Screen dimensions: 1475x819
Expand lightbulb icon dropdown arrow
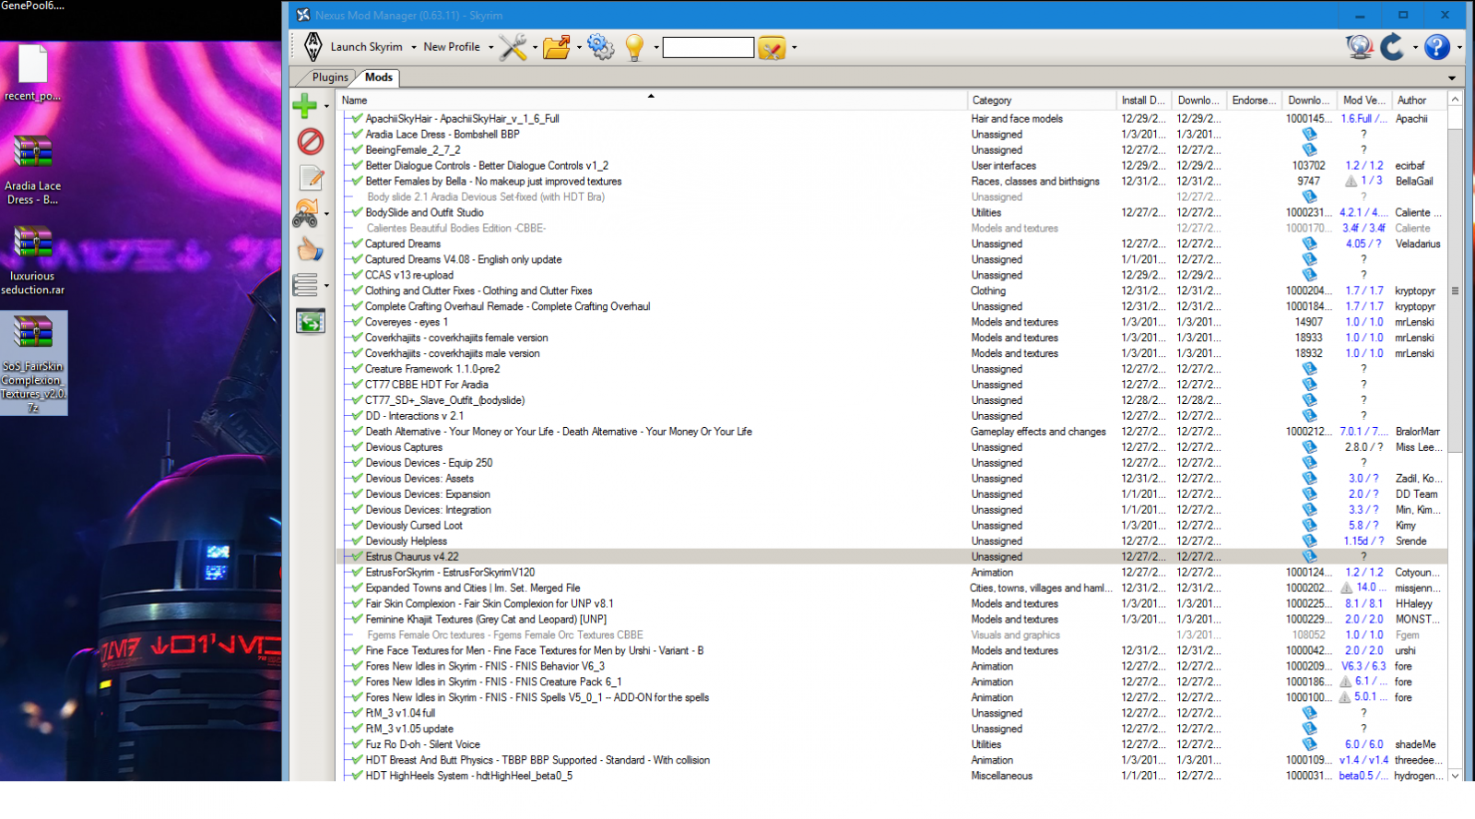(656, 47)
